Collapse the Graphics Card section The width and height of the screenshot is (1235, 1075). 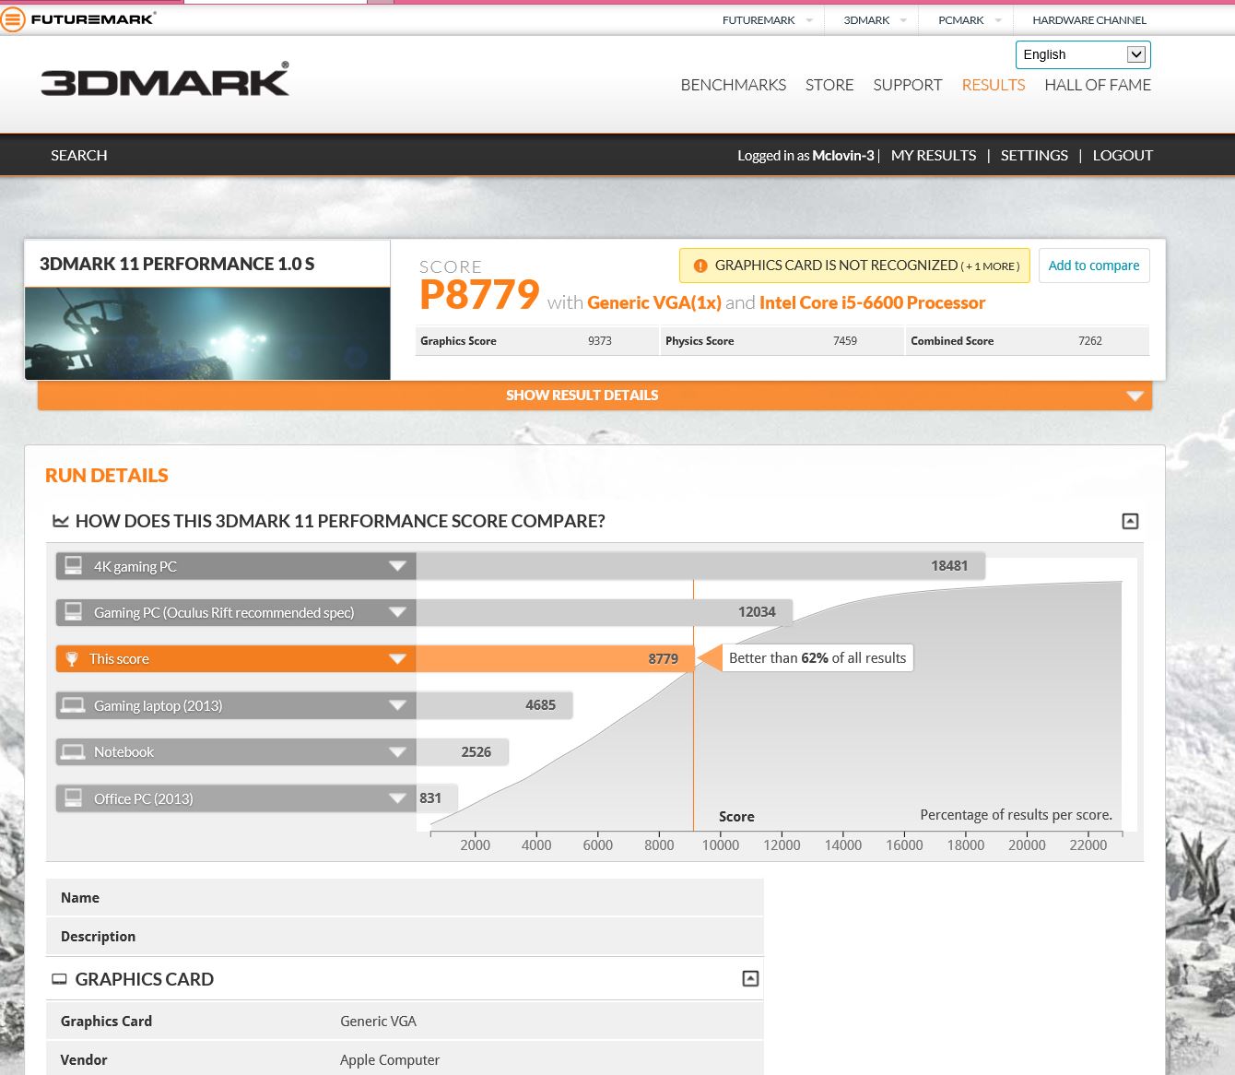coord(750,979)
